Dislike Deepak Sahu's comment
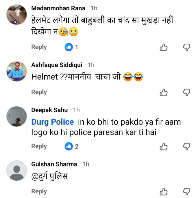The width and height of the screenshot is (194, 198). [x=186, y=146]
